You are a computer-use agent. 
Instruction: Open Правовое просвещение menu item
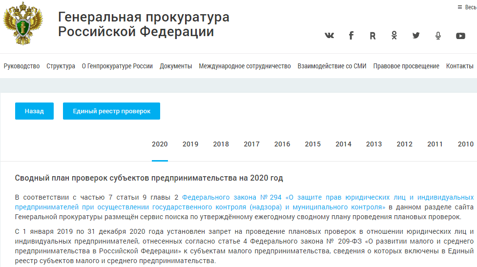(406, 66)
